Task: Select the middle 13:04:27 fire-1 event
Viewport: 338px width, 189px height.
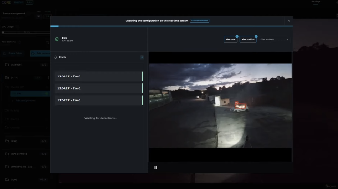Action: point(99,88)
